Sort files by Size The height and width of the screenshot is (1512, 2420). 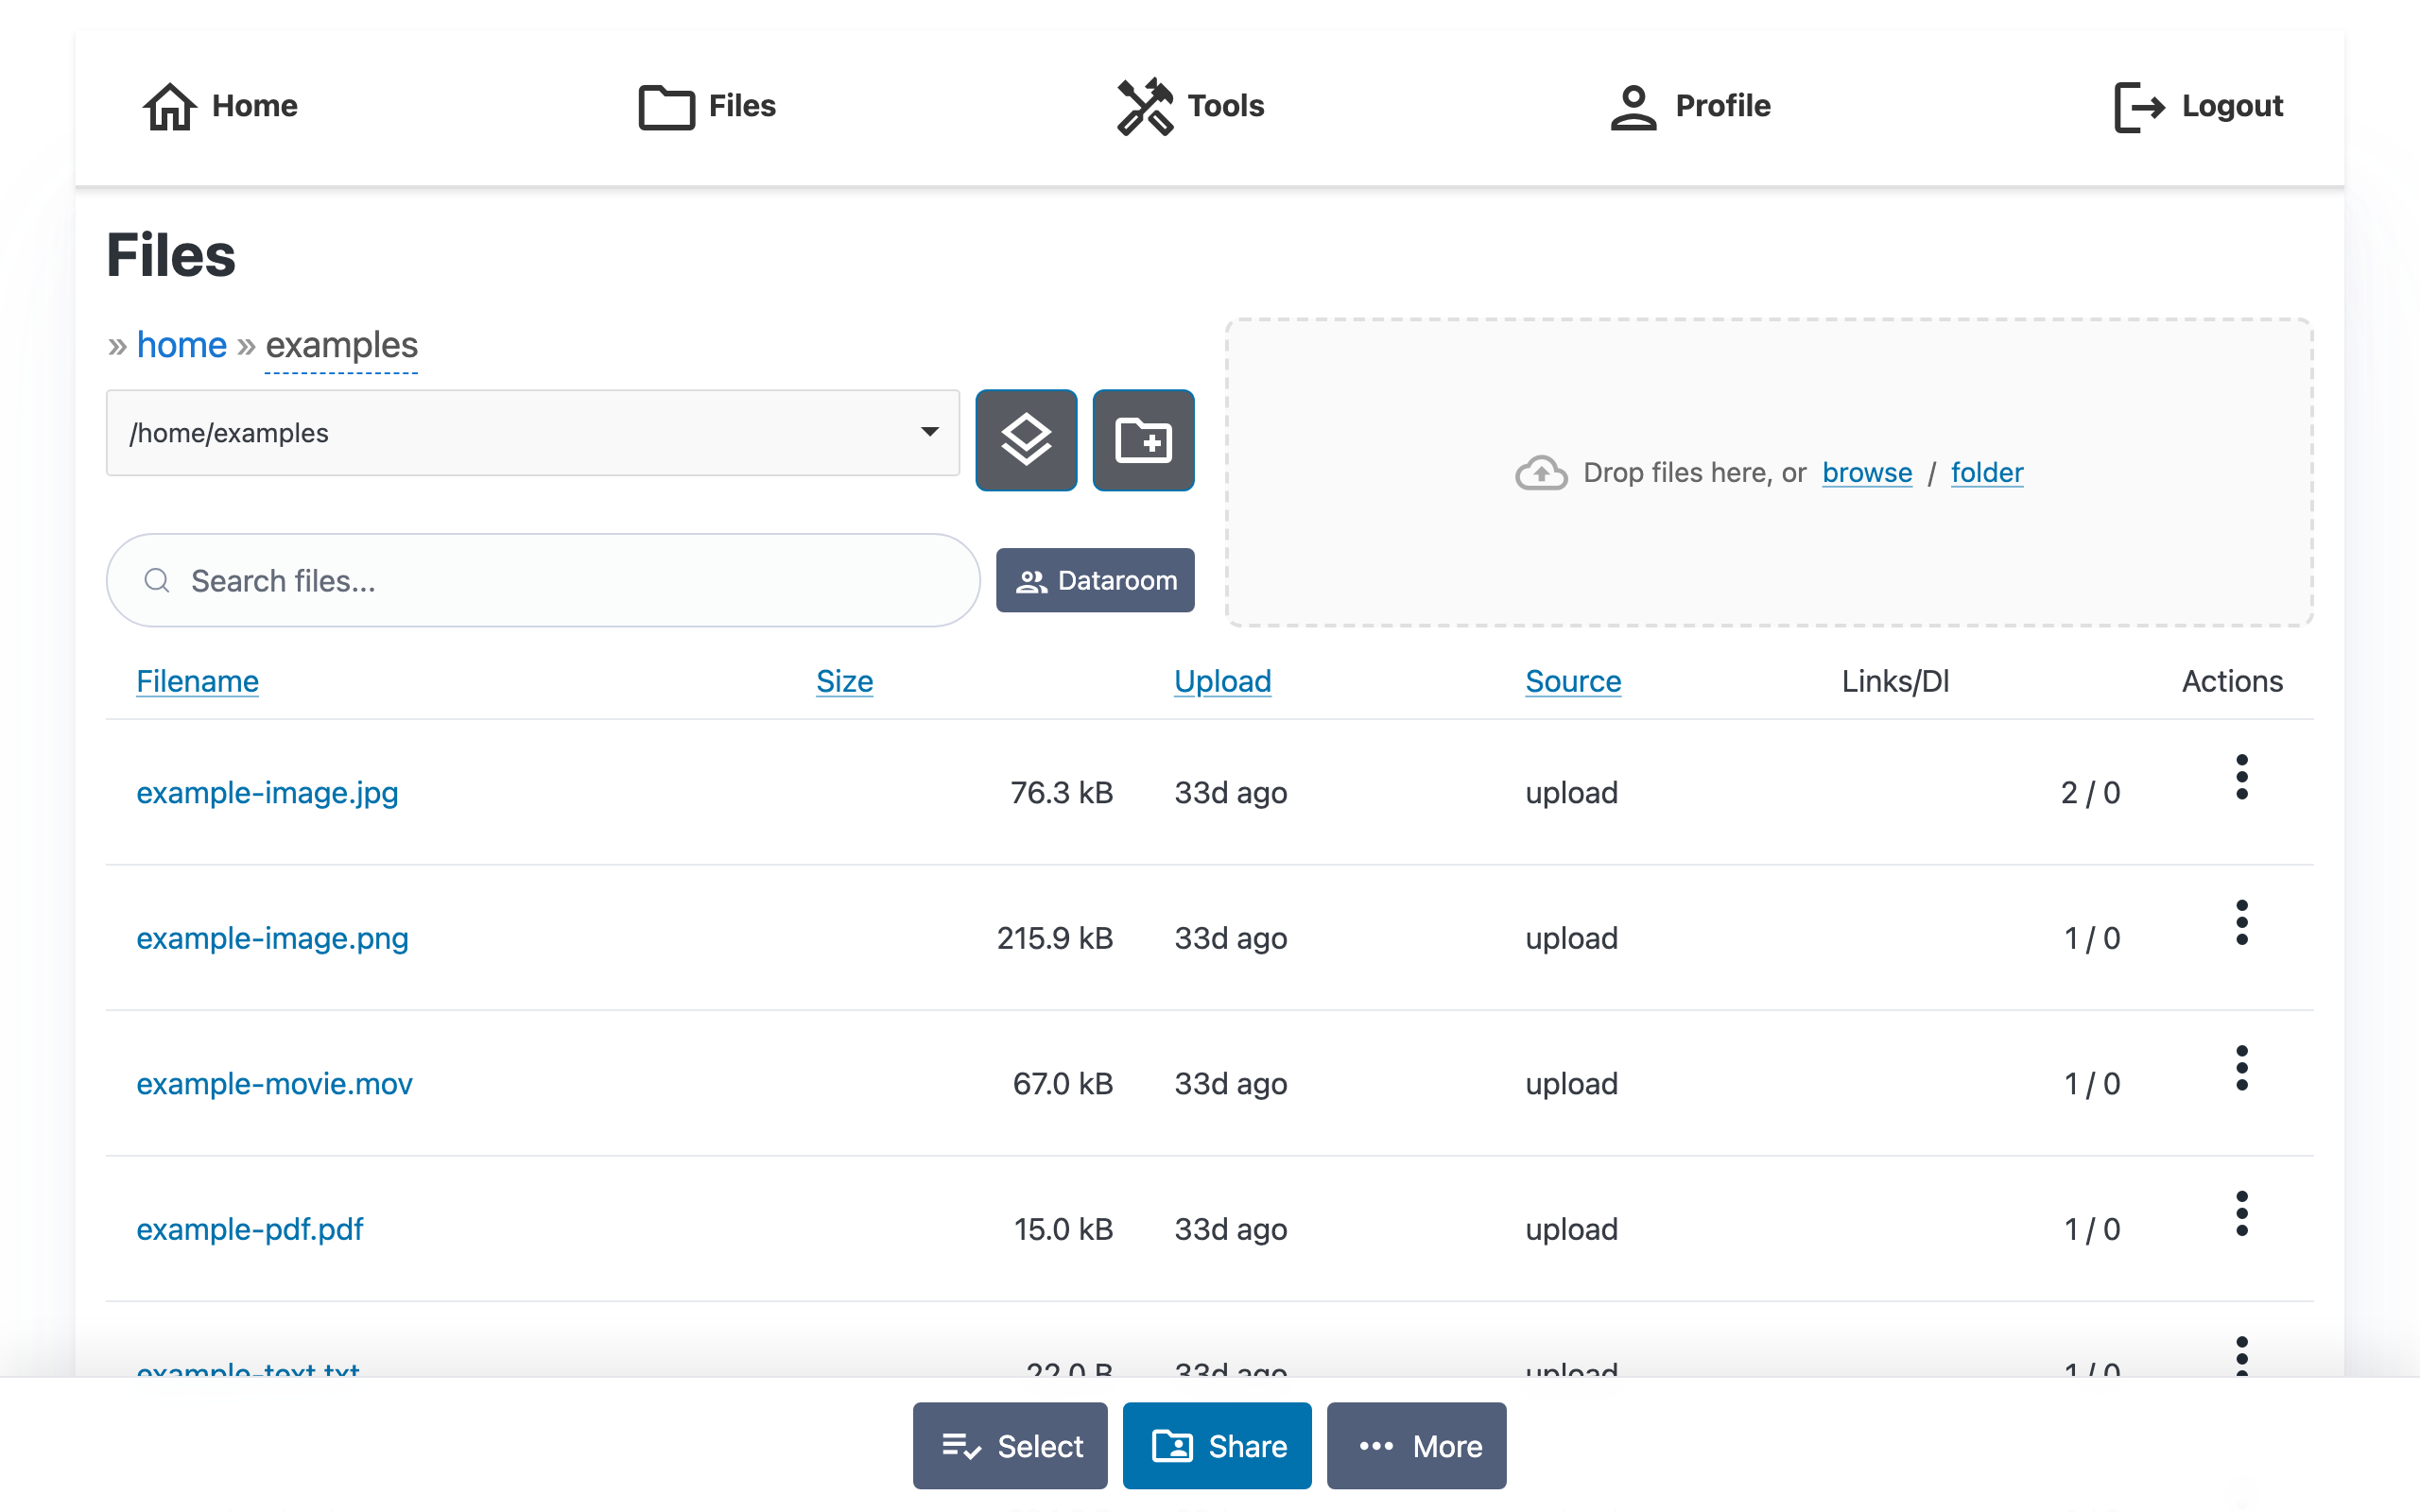coord(845,681)
